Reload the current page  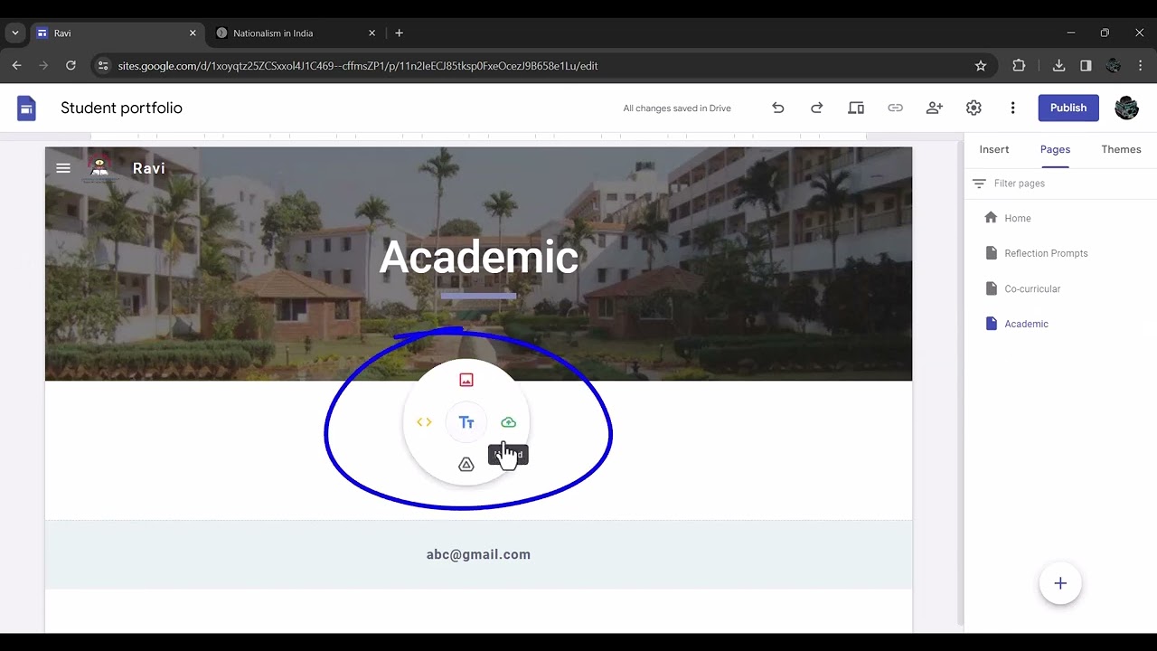point(71,66)
